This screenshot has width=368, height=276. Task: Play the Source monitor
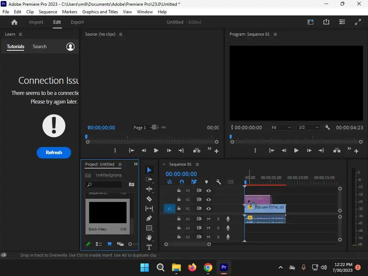[x=156, y=151]
